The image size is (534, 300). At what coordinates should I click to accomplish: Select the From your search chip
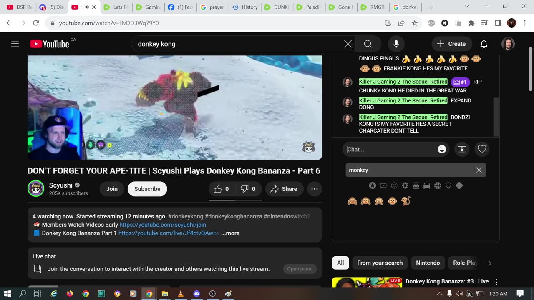point(380,262)
